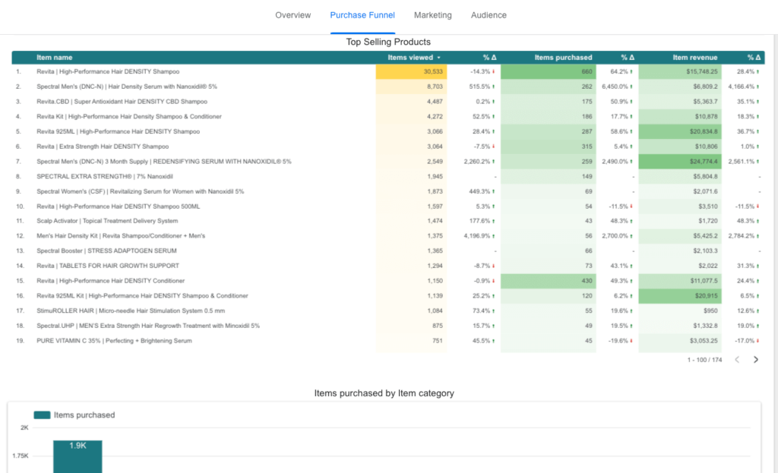Switch to the Marketing tab
778x473 pixels.
point(432,15)
